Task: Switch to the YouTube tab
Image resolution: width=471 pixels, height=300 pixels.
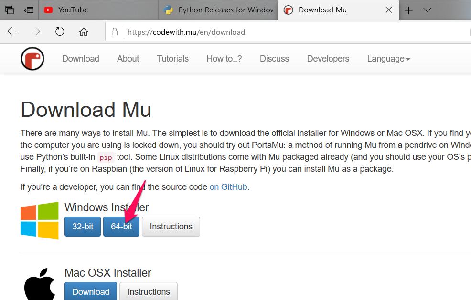Action: [x=98, y=10]
